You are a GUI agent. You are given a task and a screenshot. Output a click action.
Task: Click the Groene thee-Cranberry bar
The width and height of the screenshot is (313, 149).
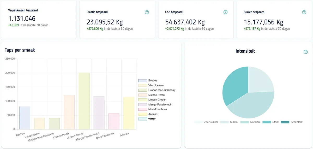(x=55, y=124)
